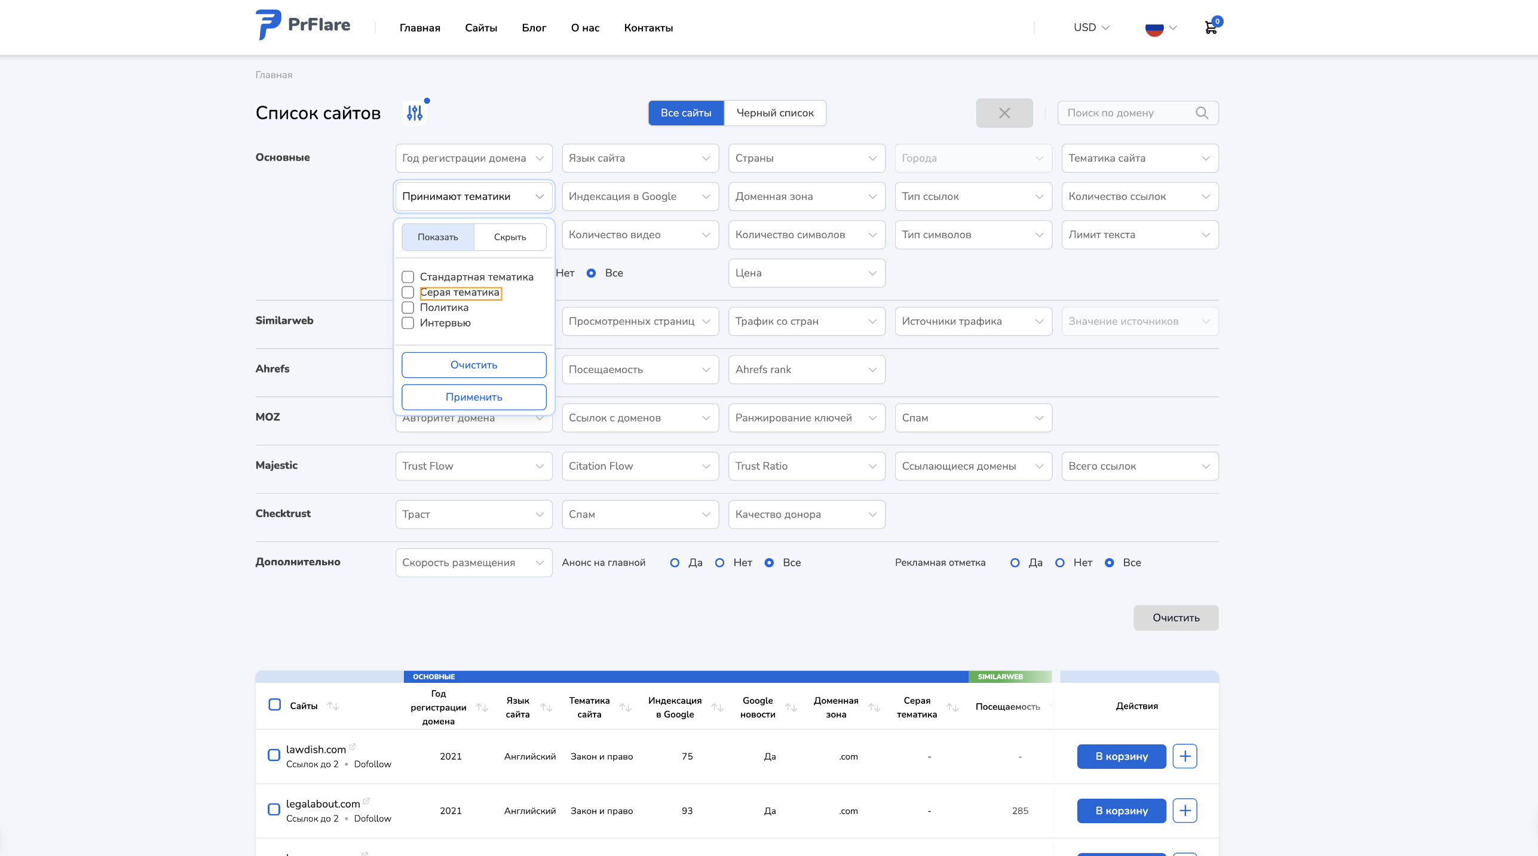Select Нет for Рекламная отметка

[1059, 563]
